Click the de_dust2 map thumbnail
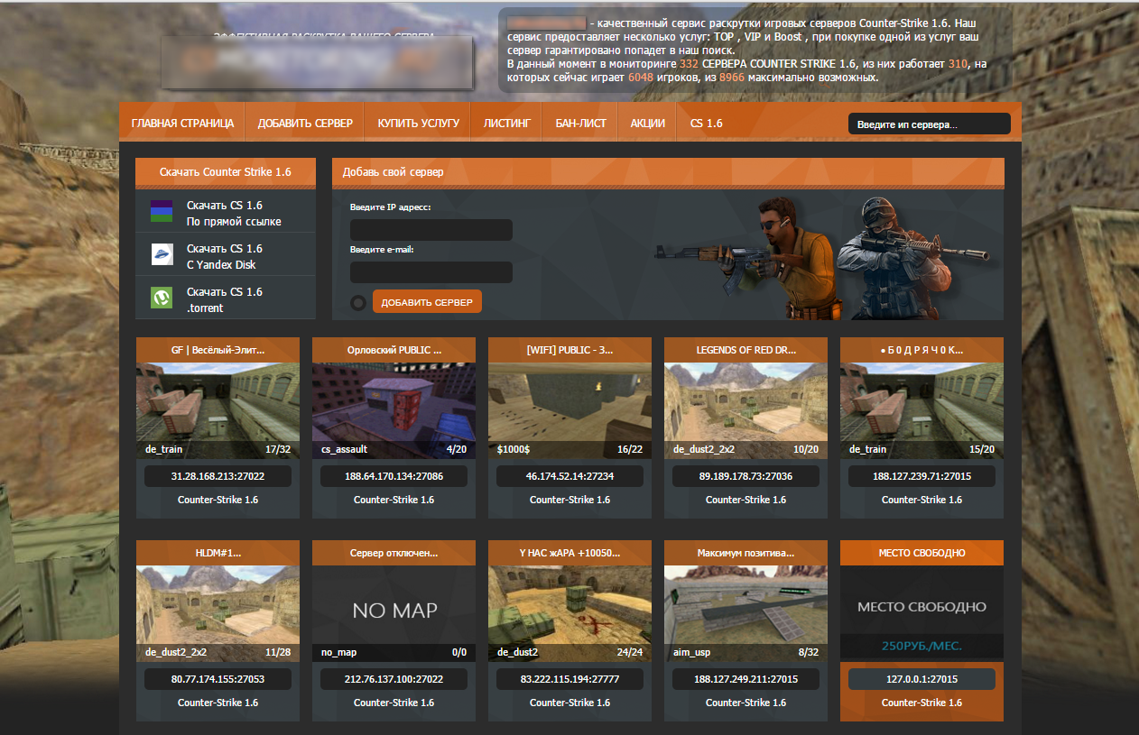 (x=569, y=613)
